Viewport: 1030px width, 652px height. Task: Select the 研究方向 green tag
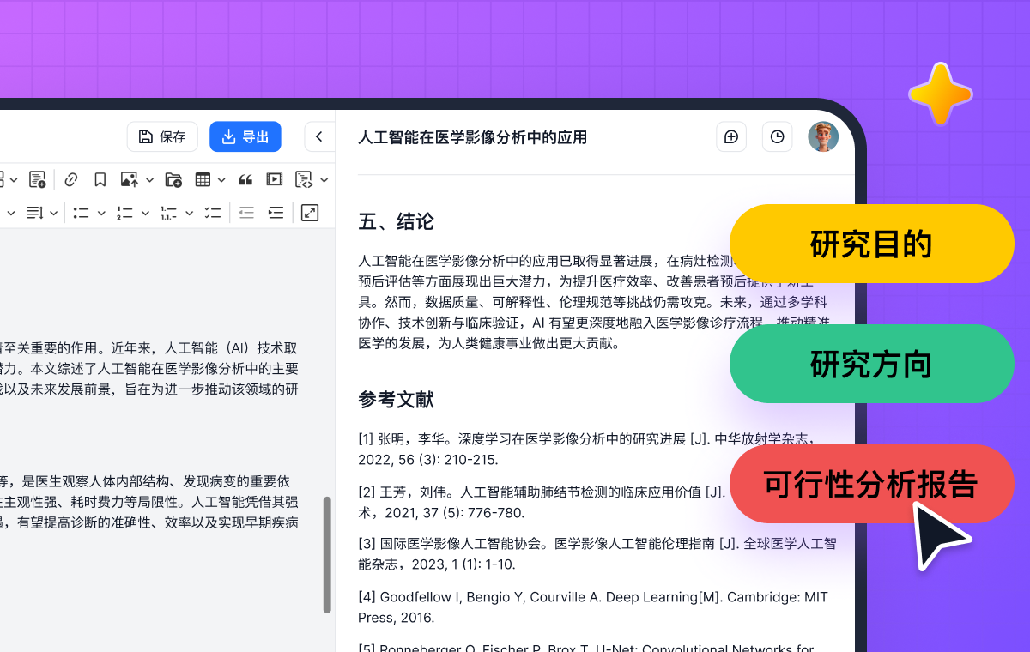click(x=871, y=365)
